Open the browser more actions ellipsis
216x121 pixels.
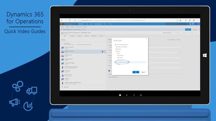[198, 20]
